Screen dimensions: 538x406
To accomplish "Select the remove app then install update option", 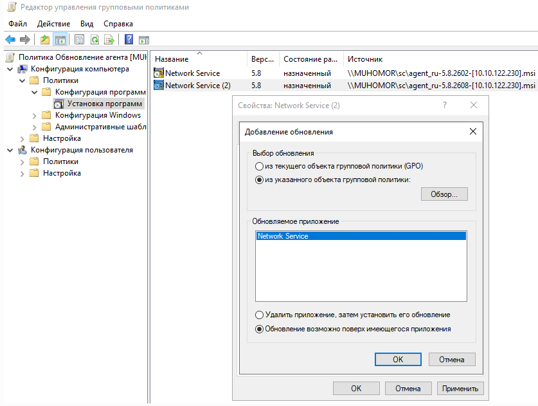I will [x=259, y=315].
